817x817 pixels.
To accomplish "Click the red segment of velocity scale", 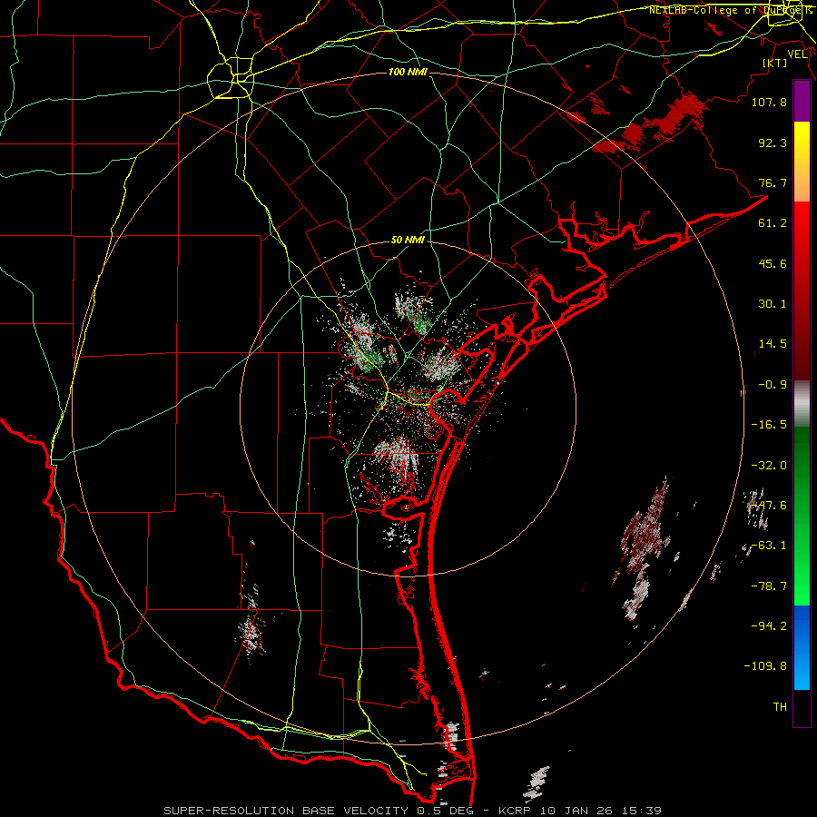I will (802, 290).
